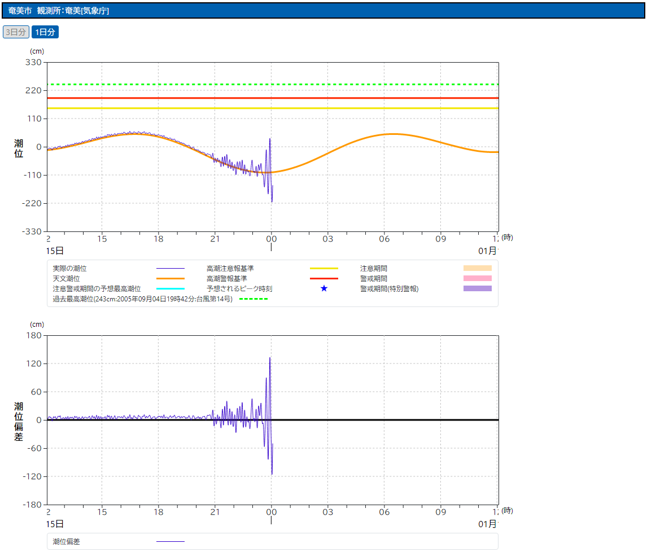The height and width of the screenshot is (552, 647).
Task: Click the 潮位偏差 vertical axis title
Action: coord(19,422)
